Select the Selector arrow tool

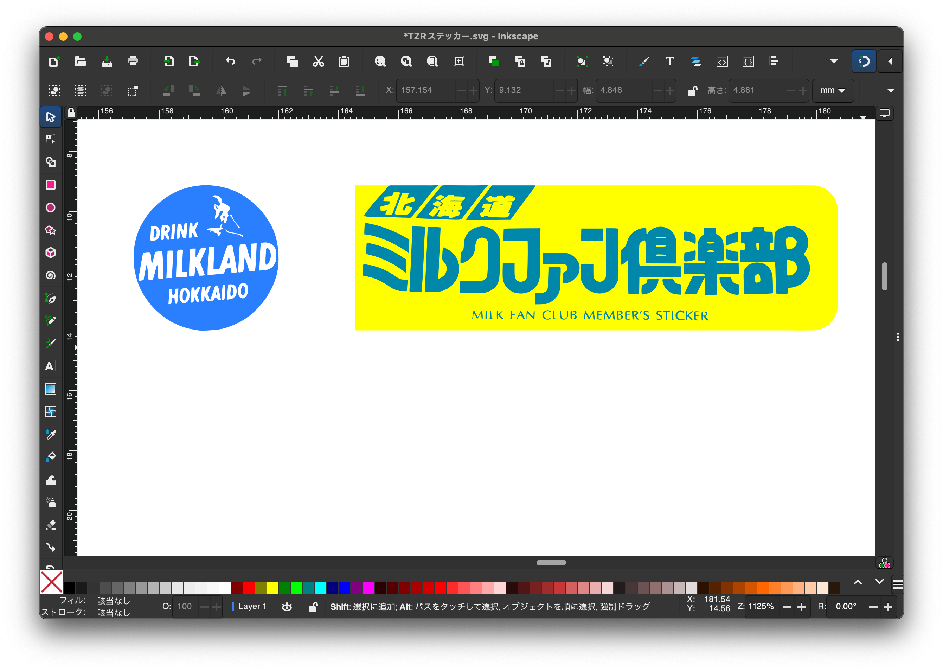click(51, 117)
